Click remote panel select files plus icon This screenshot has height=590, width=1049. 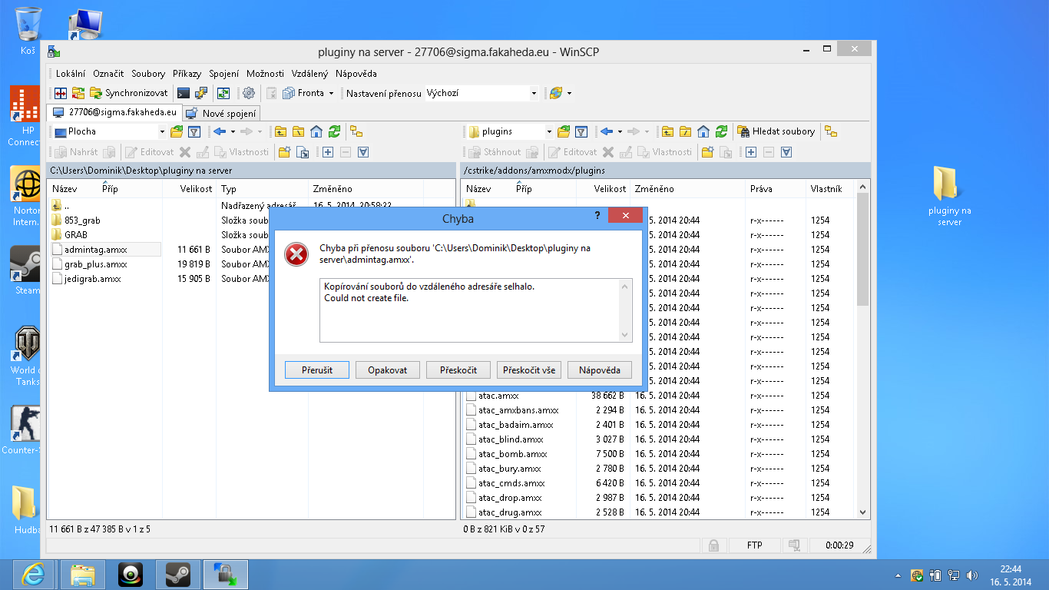pyautogui.click(x=750, y=152)
